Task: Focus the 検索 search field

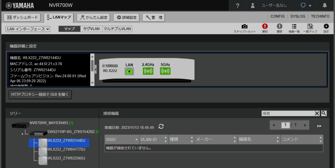Action: [x=288, y=114]
